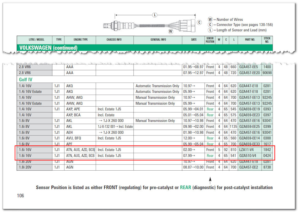This screenshot has width=298, height=212.
Task: Select date 07.99→ in 1.6i 16V row
Action: click(x=189, y=156)
